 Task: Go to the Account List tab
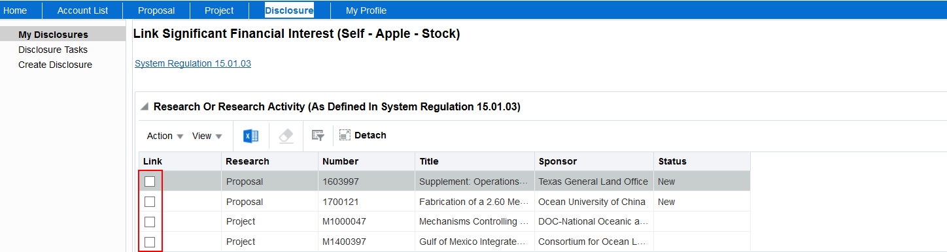click(x=82, y=10)
